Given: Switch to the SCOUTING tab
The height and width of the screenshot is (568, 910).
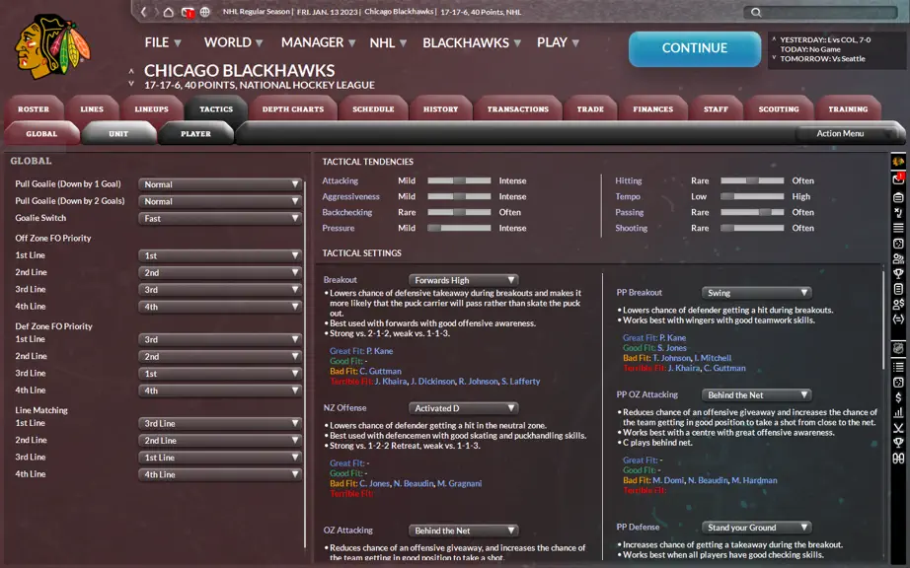Looking at the screenshot, I should (779, 108).
